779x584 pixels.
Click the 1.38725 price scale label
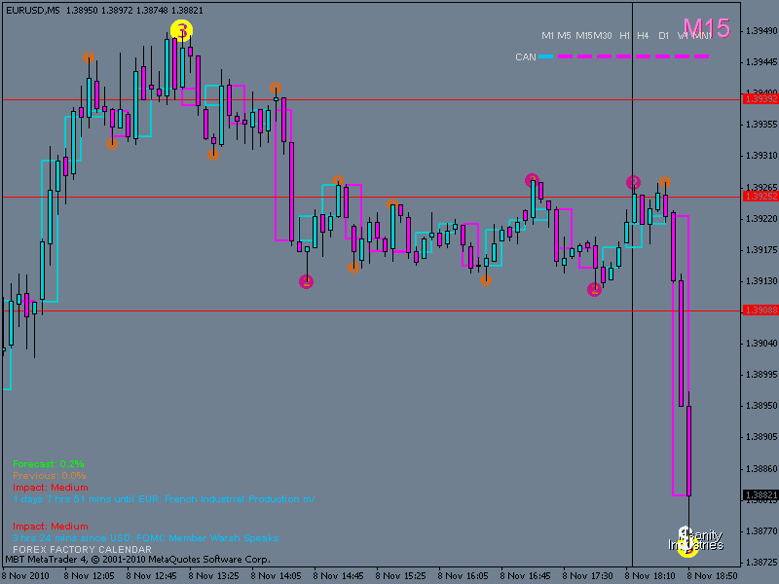click(761, 563)
